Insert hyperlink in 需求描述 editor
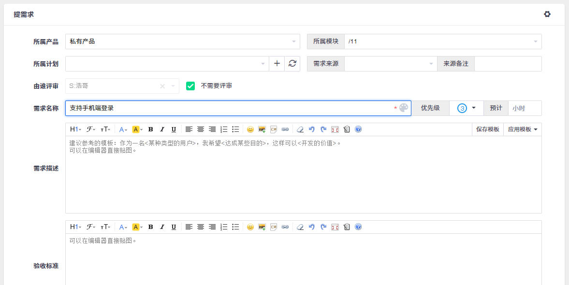The image size is (569, 285). (x=285, y=129)
